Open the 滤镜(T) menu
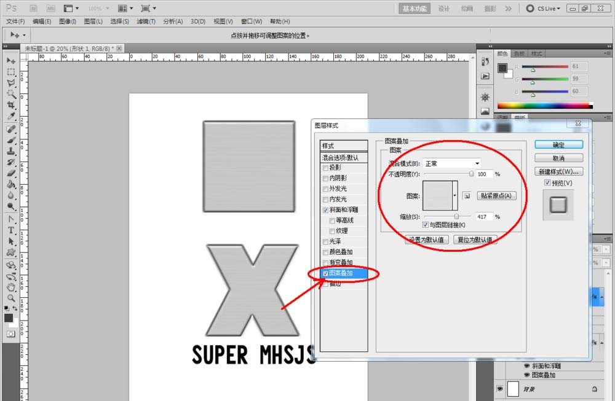615x401 pixels. pos(146,21)
